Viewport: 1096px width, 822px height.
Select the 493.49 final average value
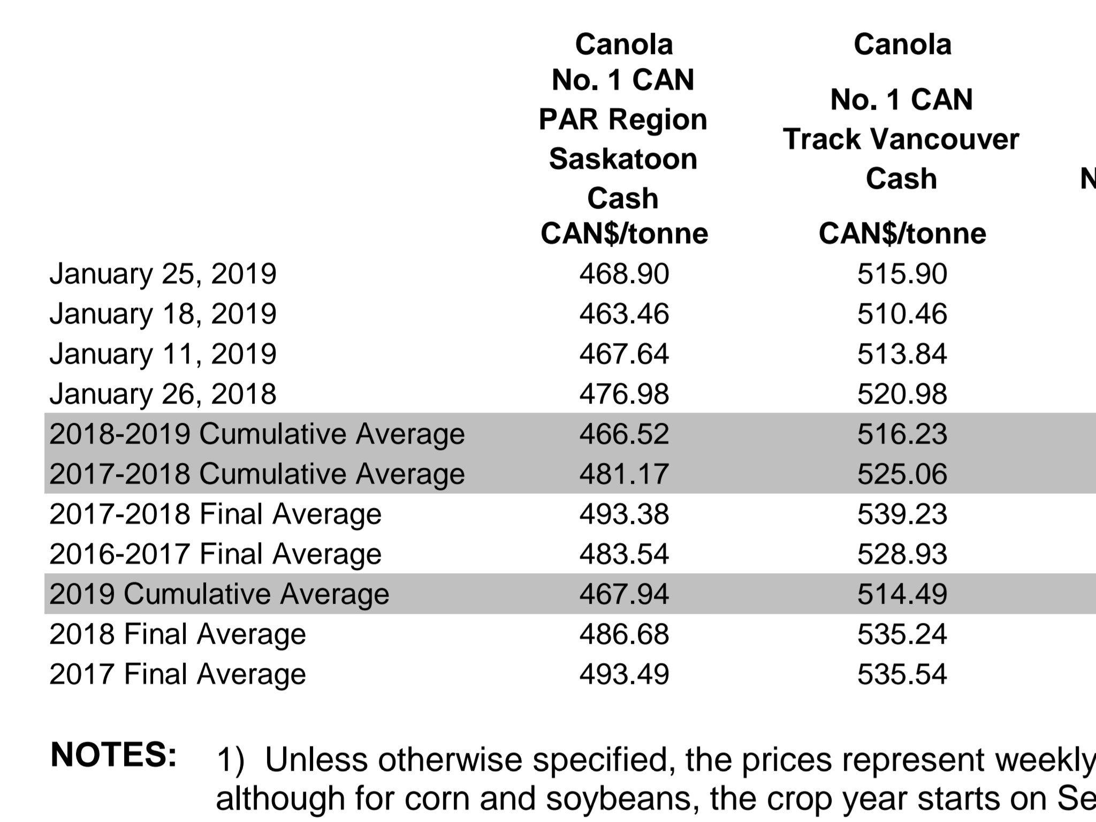coord(624,673)
